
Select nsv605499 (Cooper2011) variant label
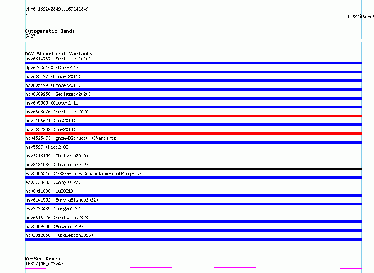pos(53,85)
